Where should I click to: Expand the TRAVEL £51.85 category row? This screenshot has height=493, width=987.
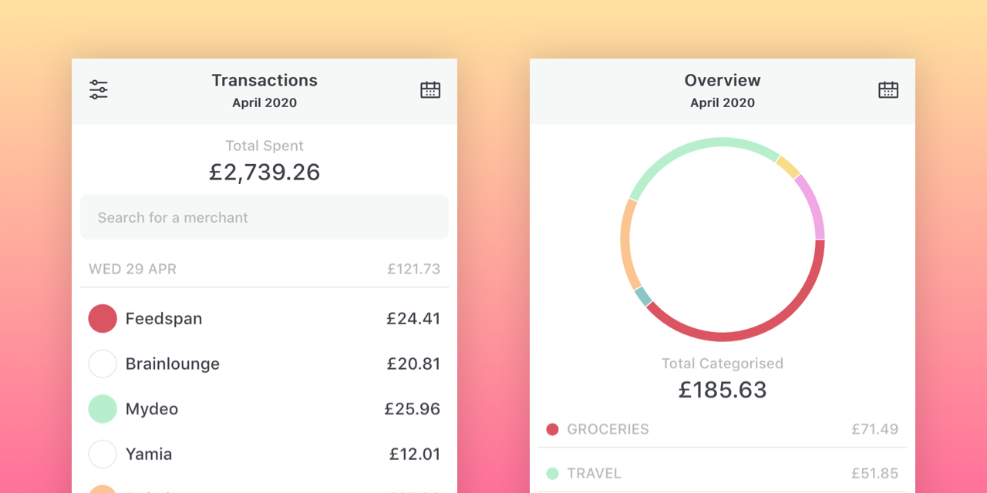pos(722,474)
